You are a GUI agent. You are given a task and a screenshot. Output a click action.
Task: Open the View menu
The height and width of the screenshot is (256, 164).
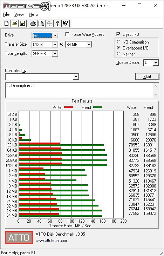click(x=19, y=14)
